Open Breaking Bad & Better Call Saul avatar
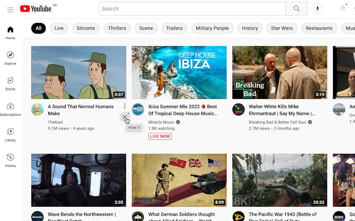The height and width of the screenshot is (221, 355). [239, 109]
